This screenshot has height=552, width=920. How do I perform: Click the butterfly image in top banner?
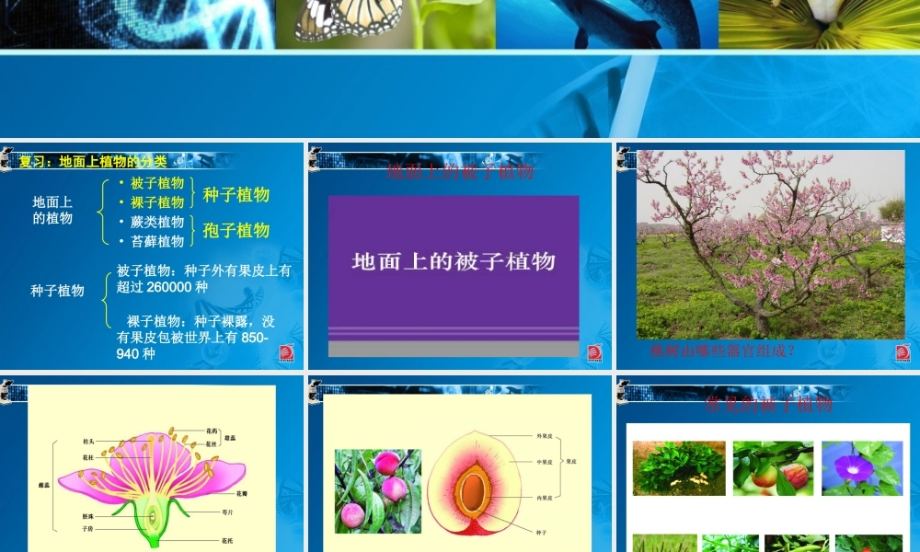point(385,24)
